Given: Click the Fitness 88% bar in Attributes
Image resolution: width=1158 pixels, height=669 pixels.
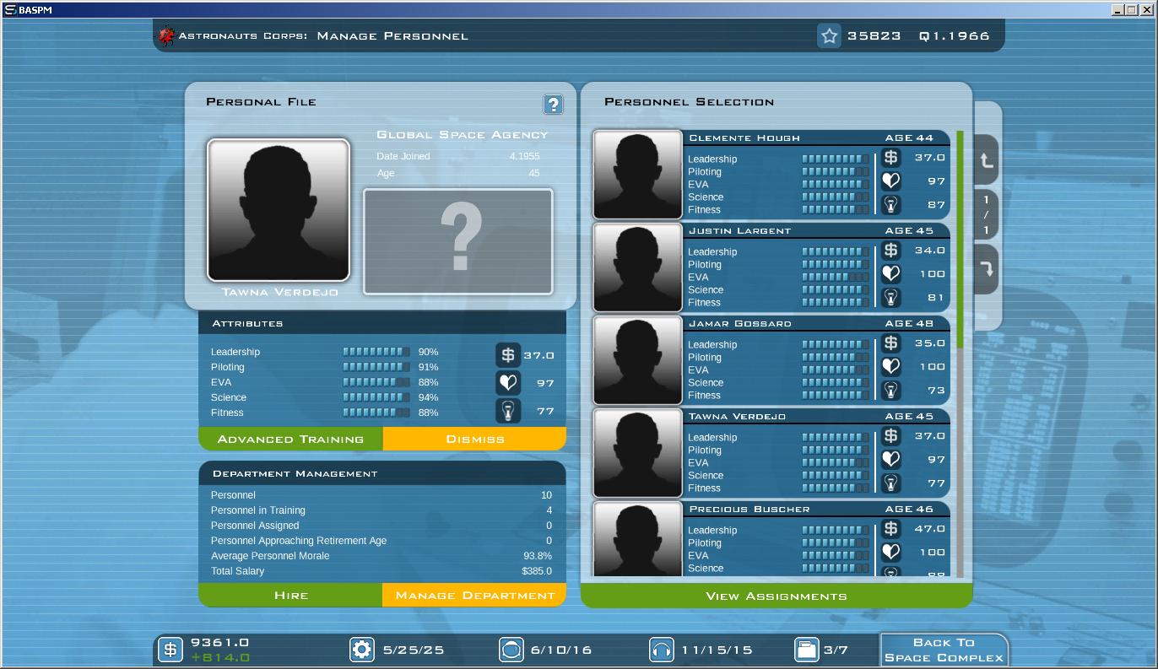Looking at the screenshot, I should point(376,413).
